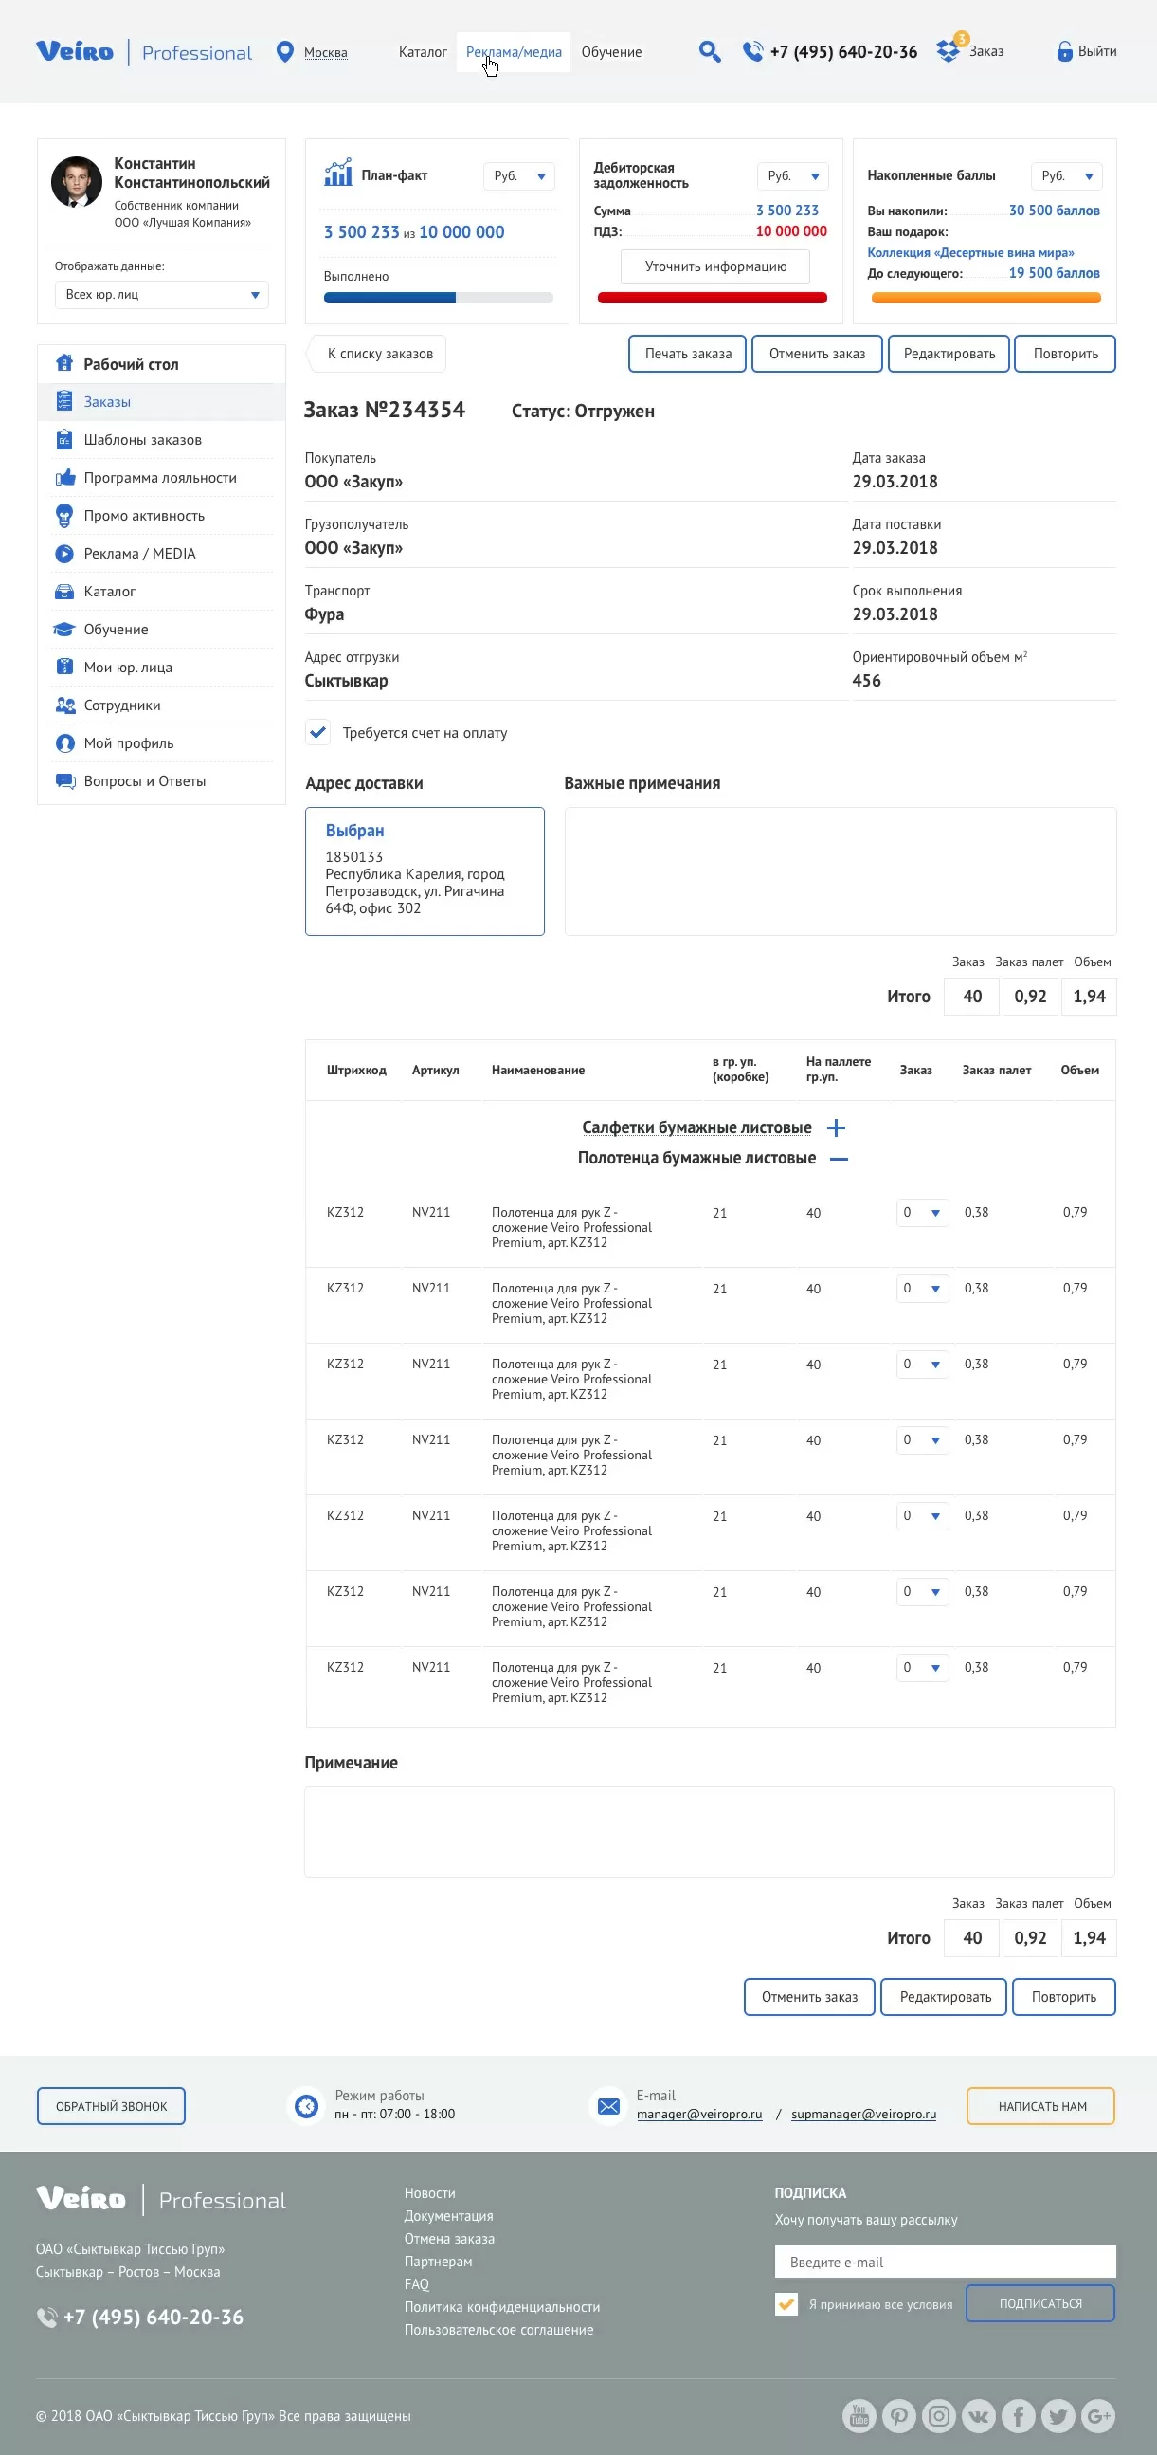The height and width of the screenshot is (2455, 1157).
Task: Open currency dropdown in План-факт card
Action: [x=519, y=176]
